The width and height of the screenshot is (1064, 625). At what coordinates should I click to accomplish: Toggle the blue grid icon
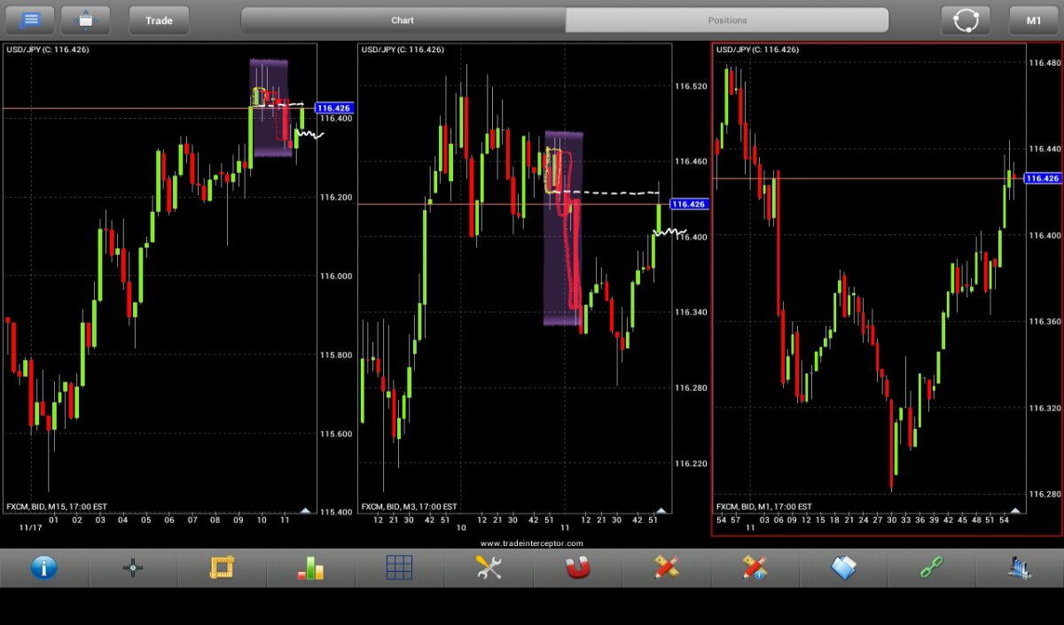[399, 567]
